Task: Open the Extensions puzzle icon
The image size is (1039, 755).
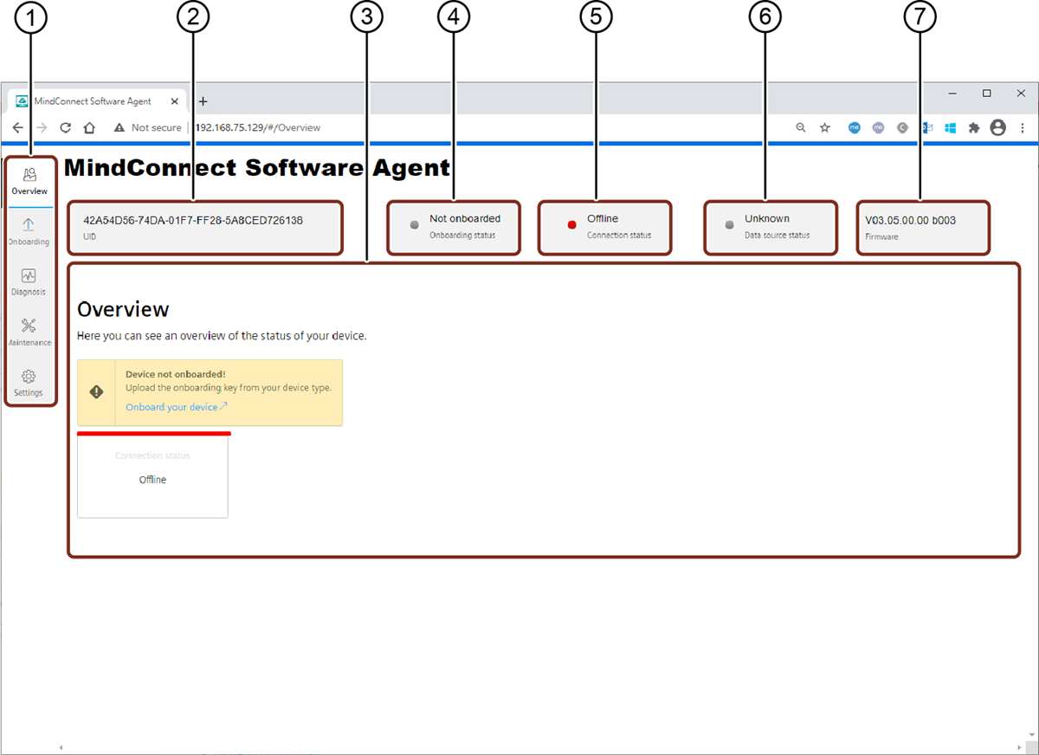Action: tap(974, 127)
